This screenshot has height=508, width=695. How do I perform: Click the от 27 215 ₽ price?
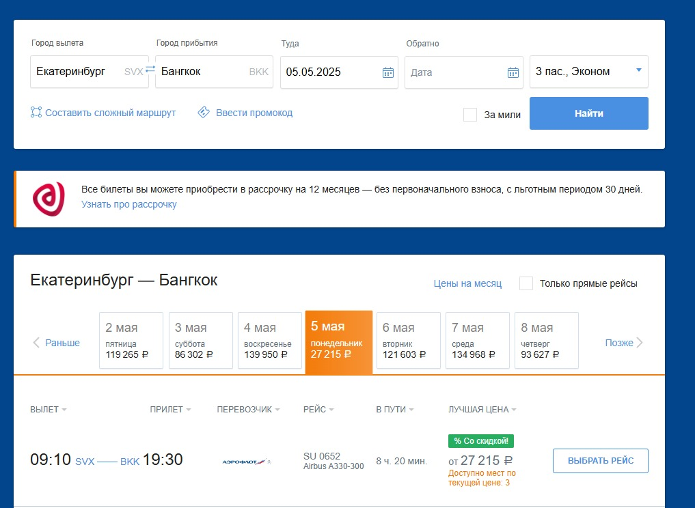coord(480,461)
